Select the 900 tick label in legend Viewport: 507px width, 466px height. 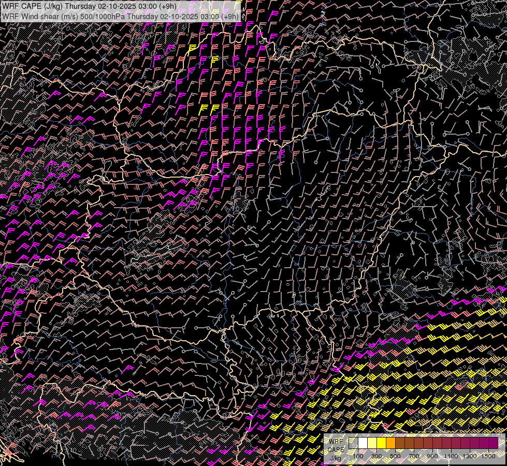click(432, 456)
